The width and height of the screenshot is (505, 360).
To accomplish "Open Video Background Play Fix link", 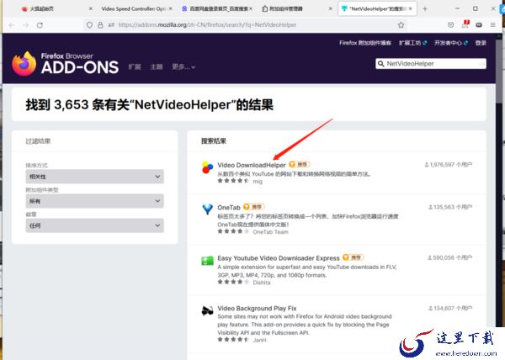I will point(257,308).
